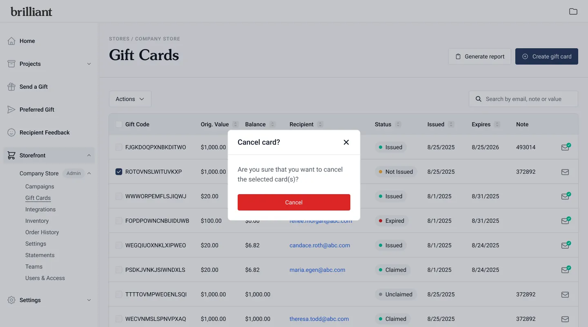Click the email icon in PSDKJVNKJSIWNDXLS row

click(x=566, y=270)
